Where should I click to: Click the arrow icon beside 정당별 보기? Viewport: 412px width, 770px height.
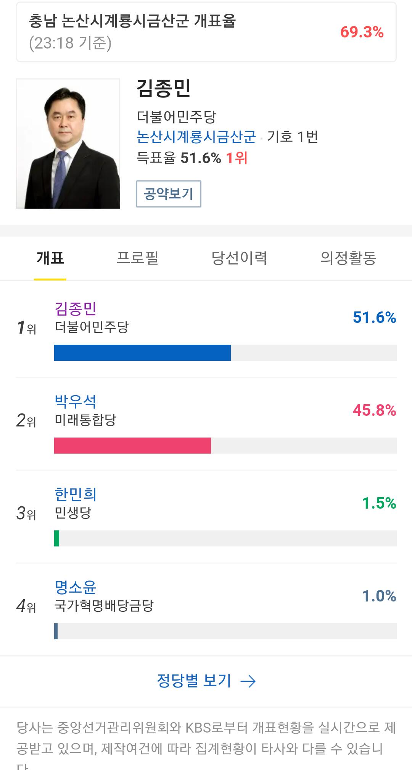pos(248,681)
